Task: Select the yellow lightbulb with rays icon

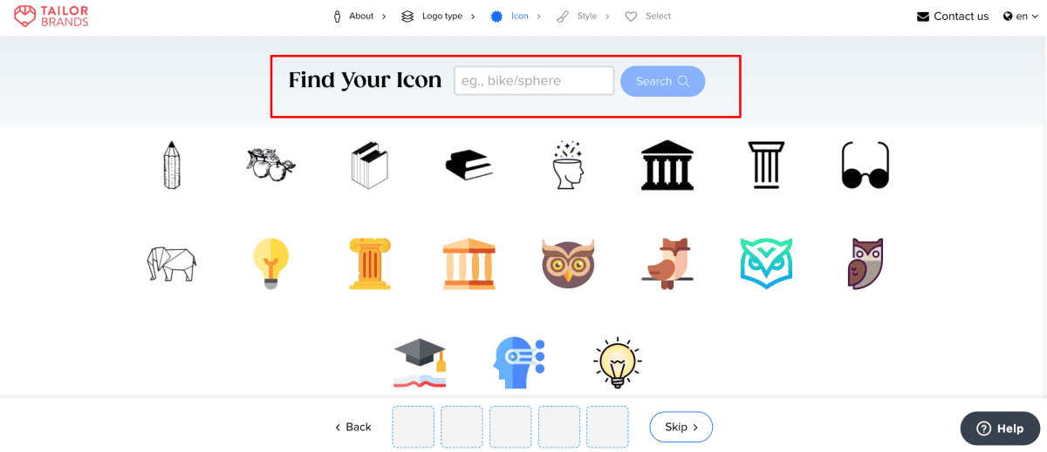Action: [618, 363]
